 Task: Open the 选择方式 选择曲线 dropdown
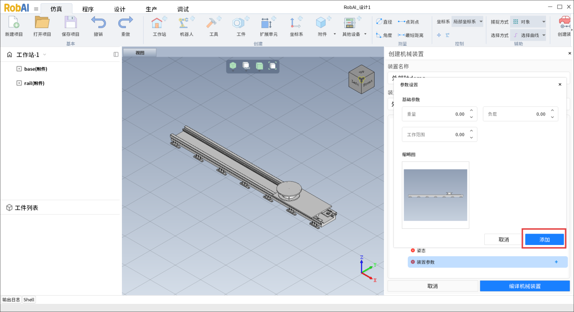[x=528, y=35]
